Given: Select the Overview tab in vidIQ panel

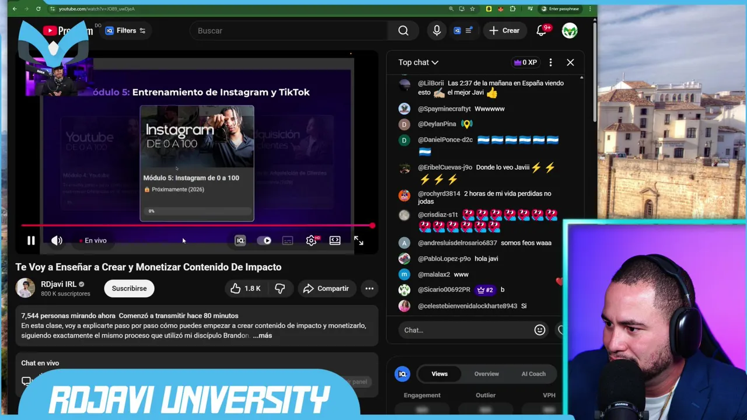Looking at the screenshot, I should pos(487,374).
